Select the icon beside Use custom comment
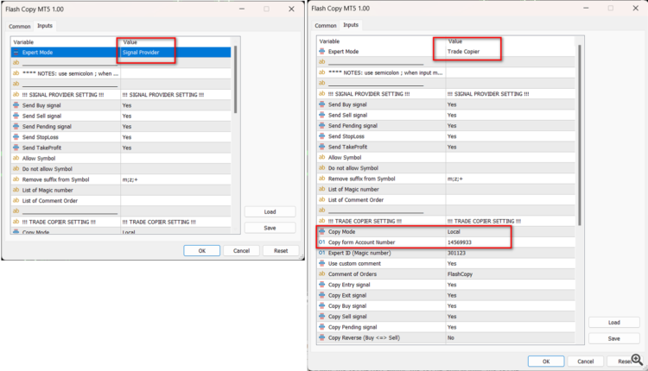 [321, 263]
